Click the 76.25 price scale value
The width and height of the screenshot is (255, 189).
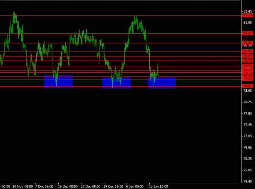[248, 159]
